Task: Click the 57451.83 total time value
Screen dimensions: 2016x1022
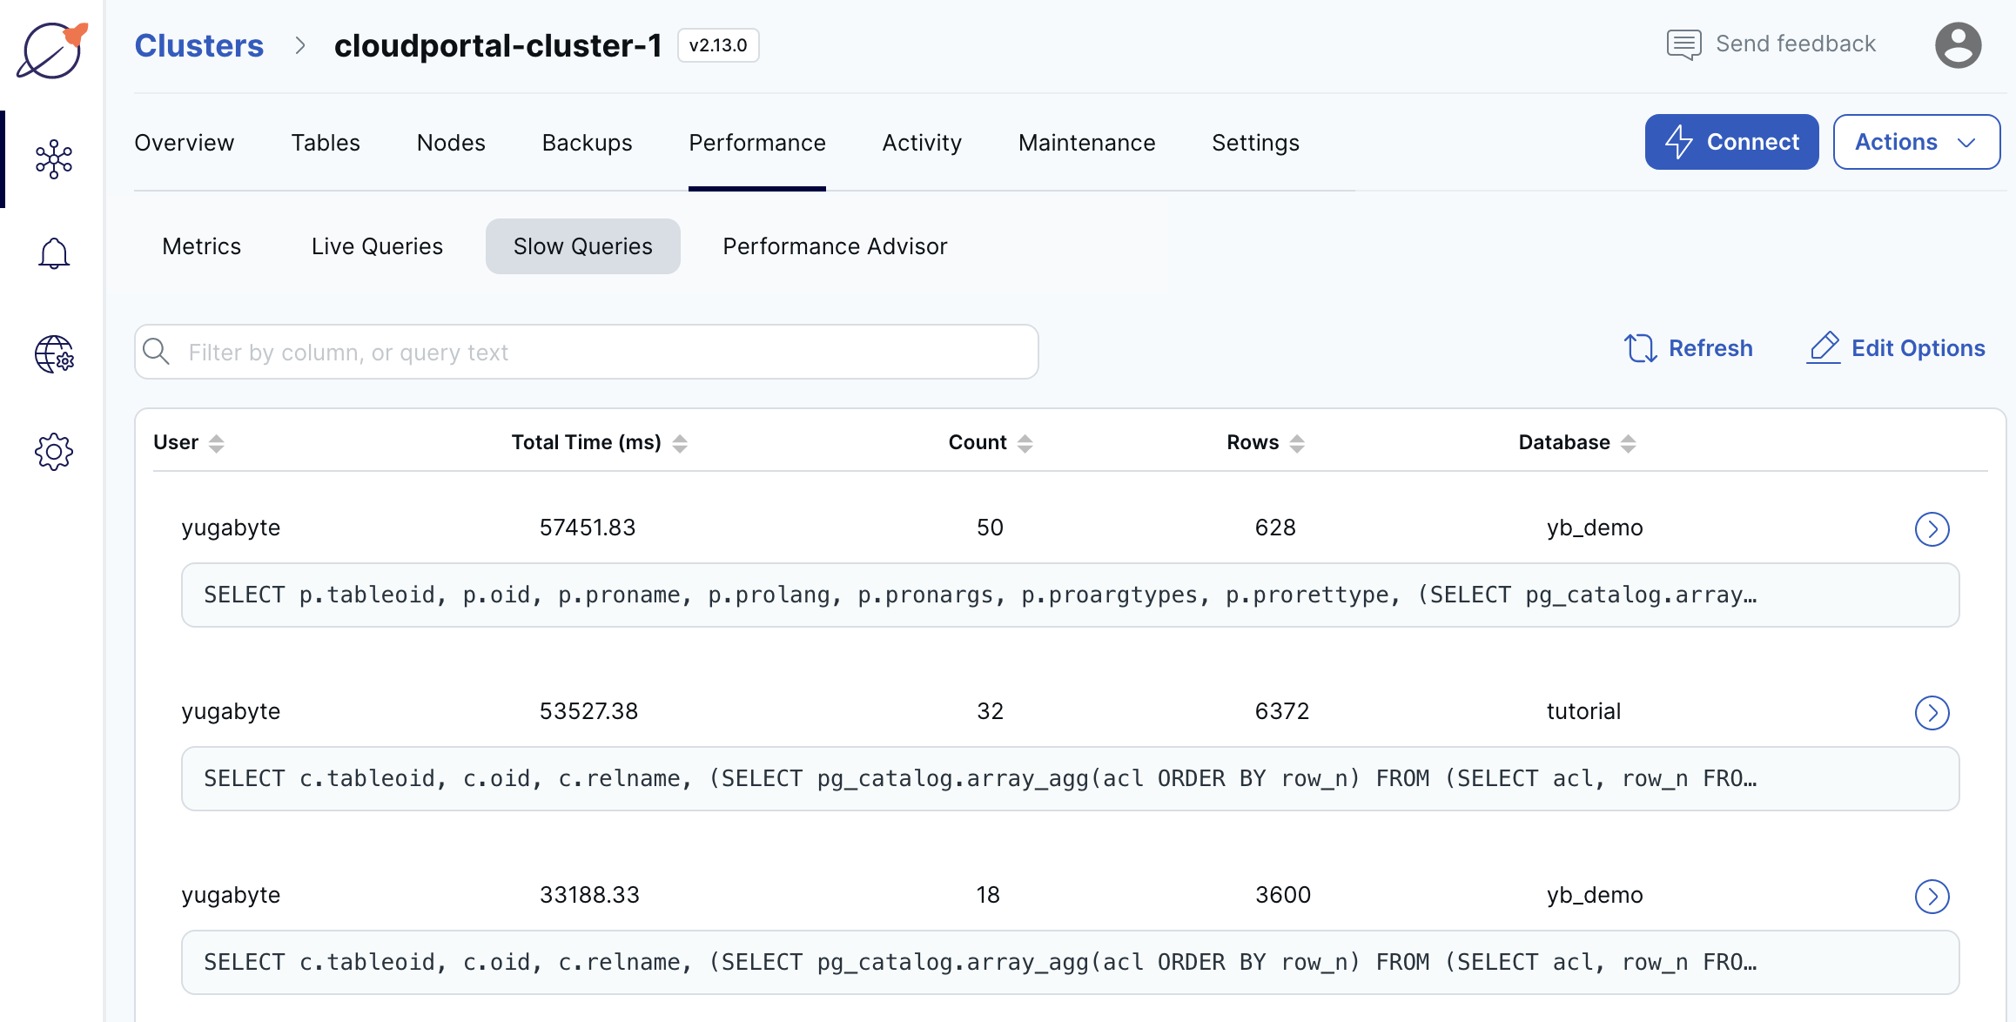Action: 588,528
